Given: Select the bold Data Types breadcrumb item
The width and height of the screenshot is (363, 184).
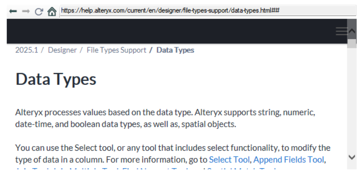Looking at the screenshot, I should (175, 50).
